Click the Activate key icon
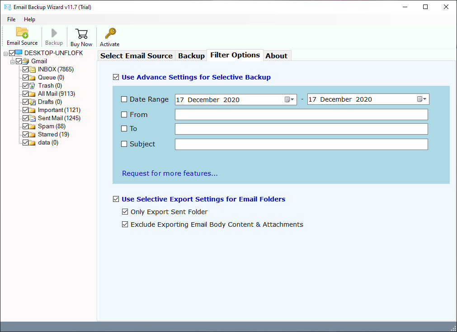 click(x=110, y=33)
